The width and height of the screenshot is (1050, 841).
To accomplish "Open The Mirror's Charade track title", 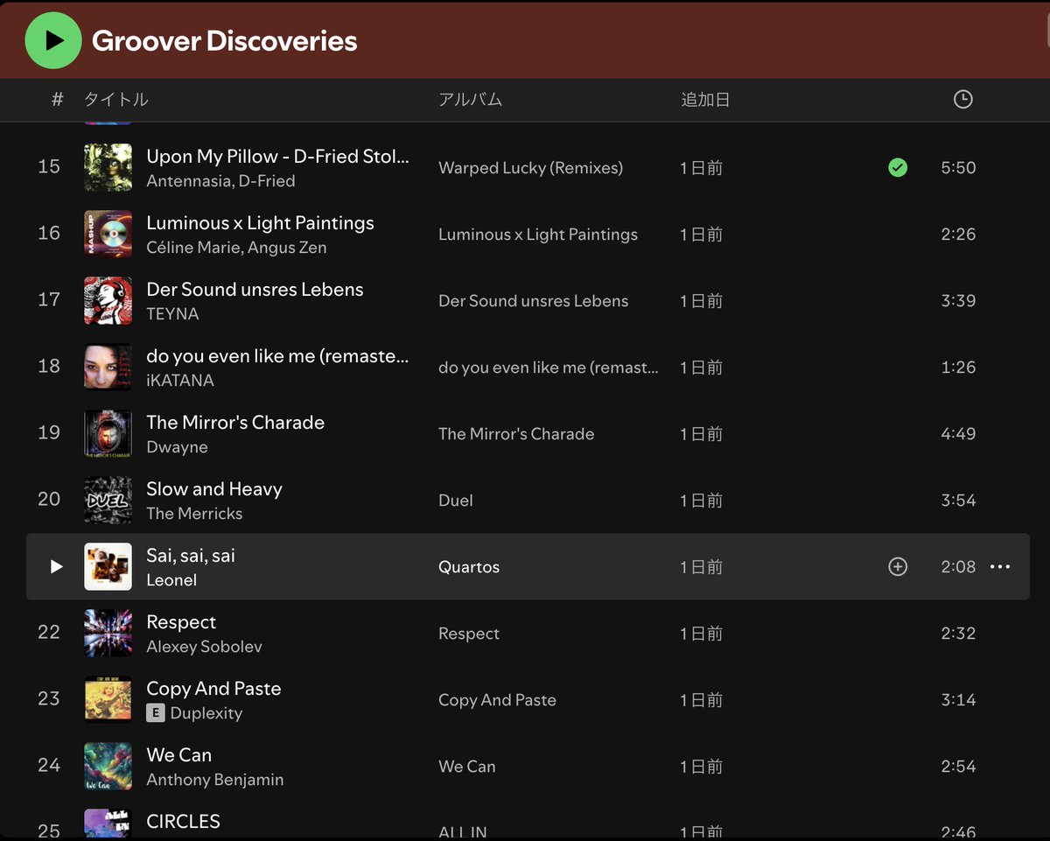I will click(235, 423).
